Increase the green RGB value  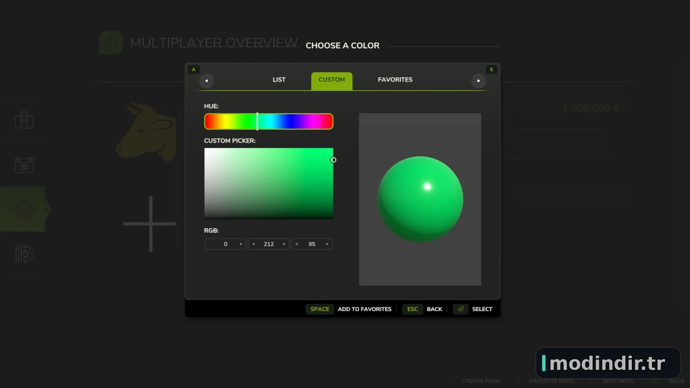pos(284,244)
